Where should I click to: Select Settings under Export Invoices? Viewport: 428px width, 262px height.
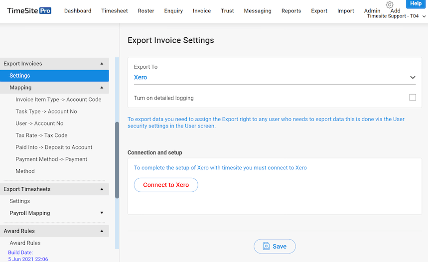[x=54, y=76]
